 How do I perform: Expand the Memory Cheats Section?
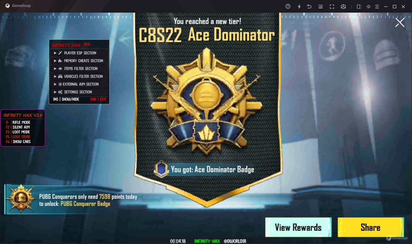pos(79,60)
